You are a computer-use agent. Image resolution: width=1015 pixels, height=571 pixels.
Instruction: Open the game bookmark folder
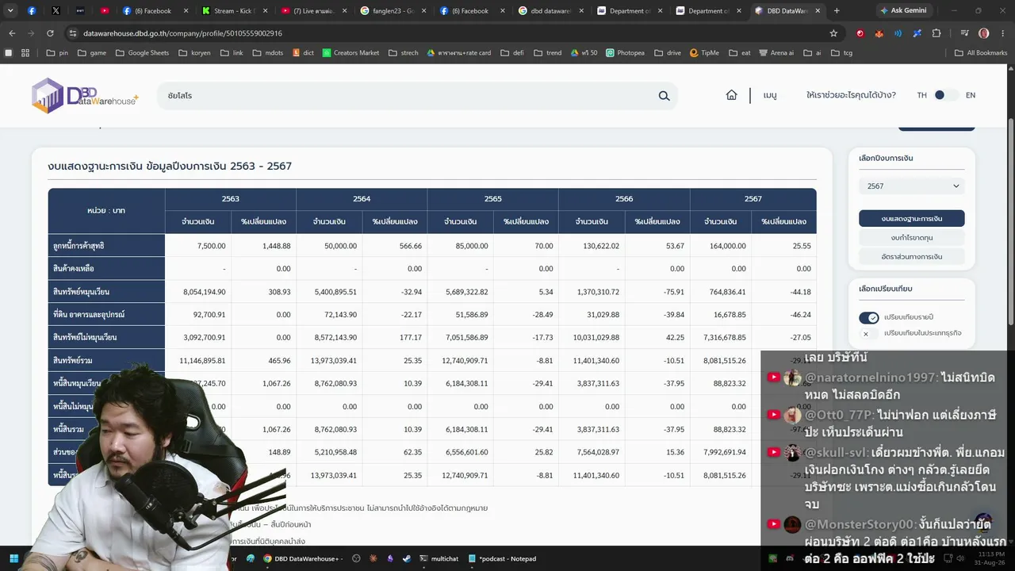point(92,53)
